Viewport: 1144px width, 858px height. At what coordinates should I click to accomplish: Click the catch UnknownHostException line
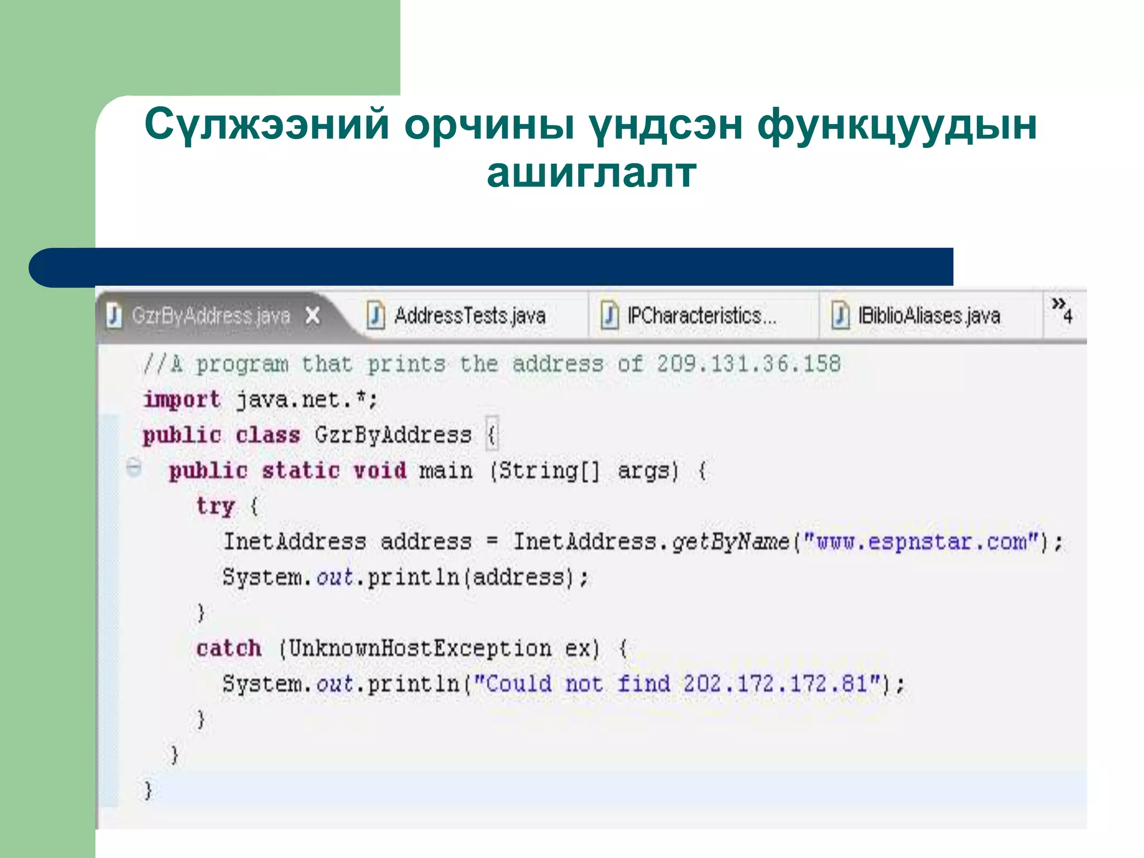[412, 649]
